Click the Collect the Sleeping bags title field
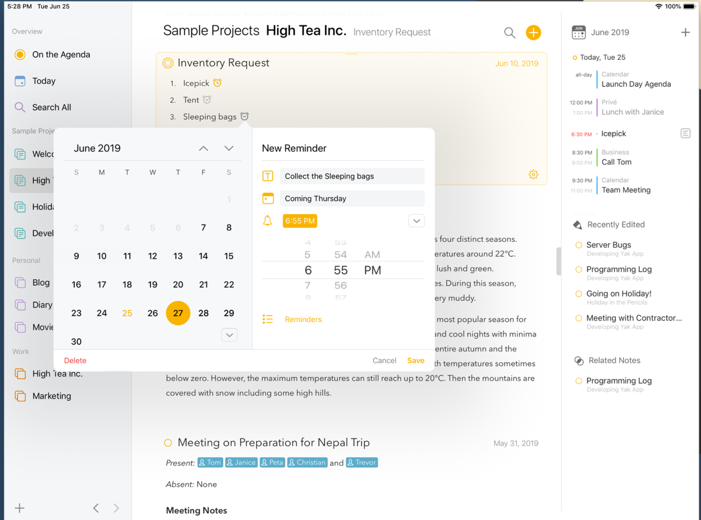The height and width of the screenshot is (520, 701). (x=351, y=176)
